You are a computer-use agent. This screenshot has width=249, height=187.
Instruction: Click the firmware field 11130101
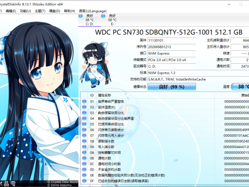click(172, 40)
